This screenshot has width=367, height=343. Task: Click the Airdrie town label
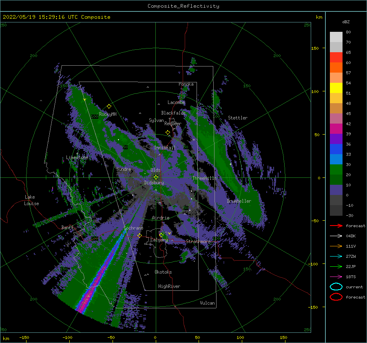161,218
